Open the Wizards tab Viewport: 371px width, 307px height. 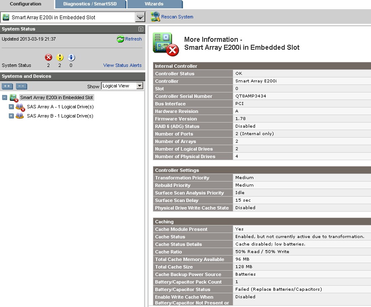pyautogui.click(x=154, y=4)
